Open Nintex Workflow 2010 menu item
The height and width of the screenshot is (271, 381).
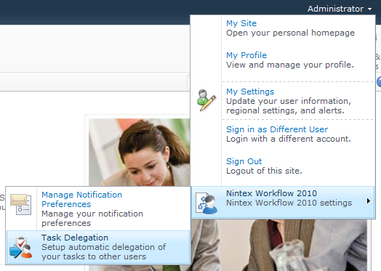(x=283, y=202)
